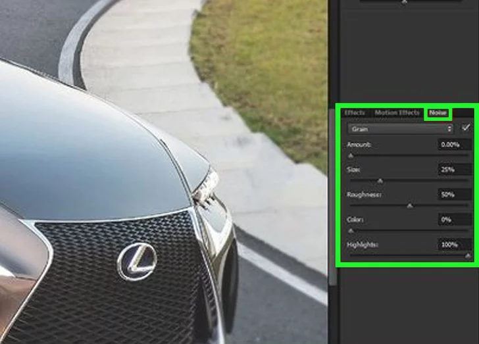Viewport: 479px width, 344px height.
Task: Click the Size value field
Action: [x=455, y=170]
